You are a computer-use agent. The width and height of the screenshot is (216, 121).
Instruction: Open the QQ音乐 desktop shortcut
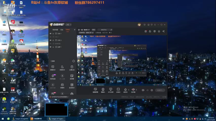(x=4, y=100)
